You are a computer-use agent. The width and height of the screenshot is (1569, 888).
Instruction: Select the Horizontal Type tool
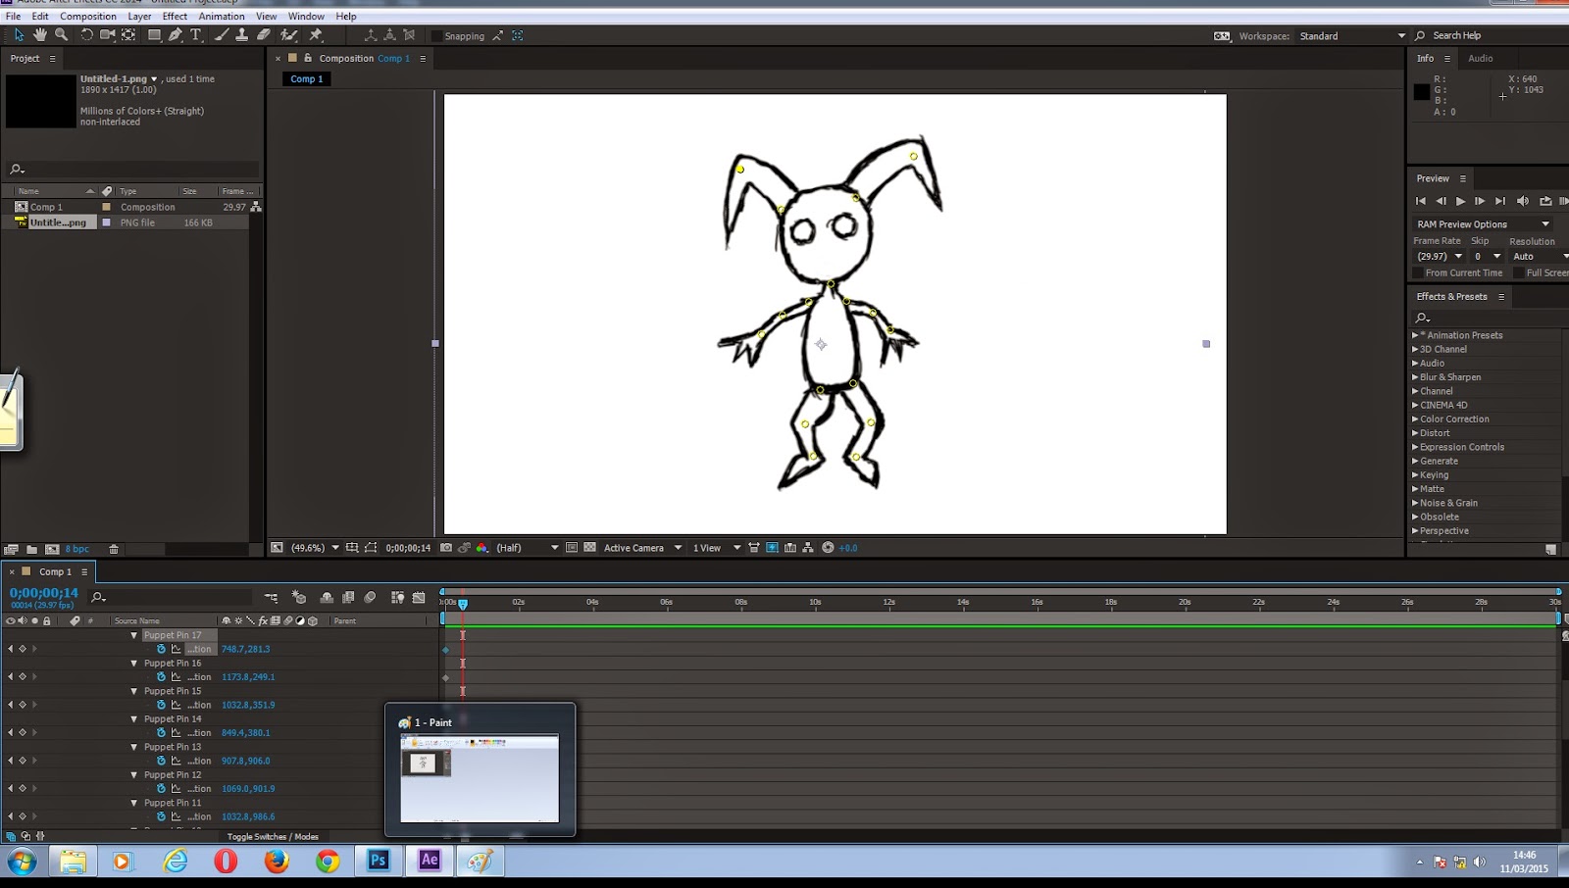tap(196, 35)
